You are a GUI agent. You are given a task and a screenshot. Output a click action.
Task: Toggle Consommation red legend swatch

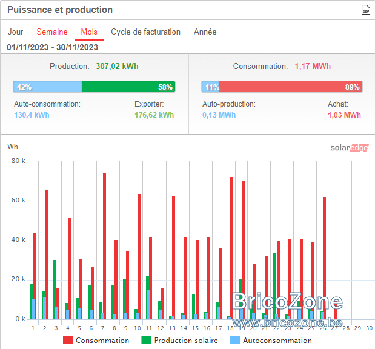pos(68,340)
